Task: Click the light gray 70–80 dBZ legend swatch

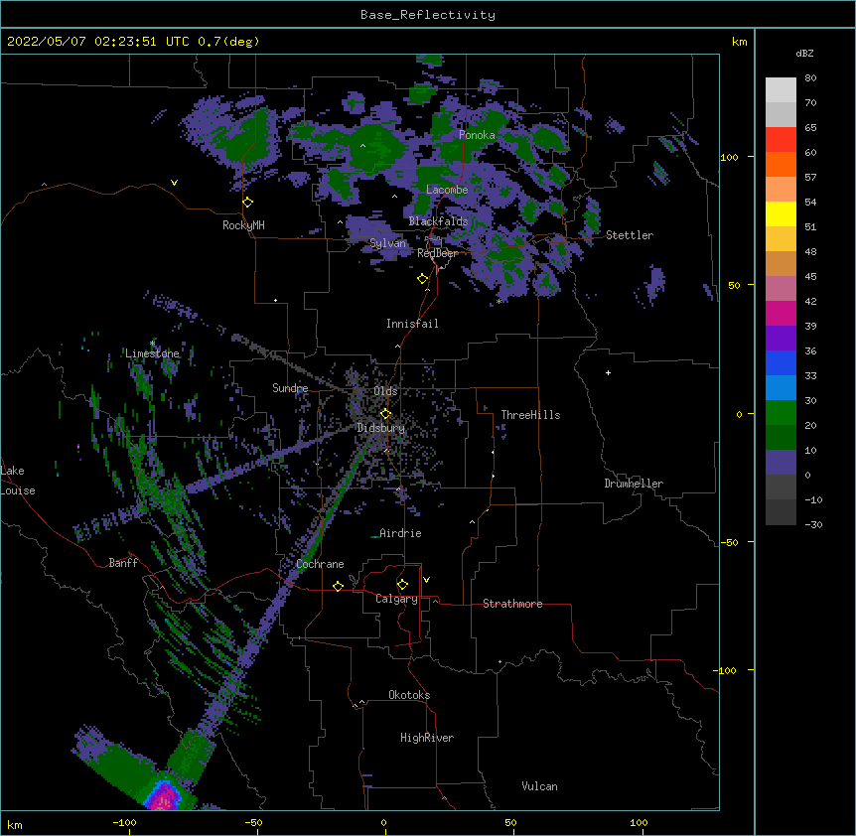Action: pyautogui.click(x=781, y=90)
